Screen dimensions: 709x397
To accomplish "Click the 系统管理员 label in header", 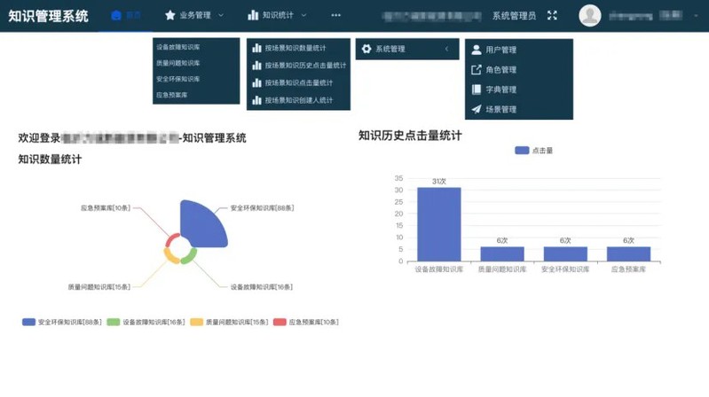I will pos(514,15).
